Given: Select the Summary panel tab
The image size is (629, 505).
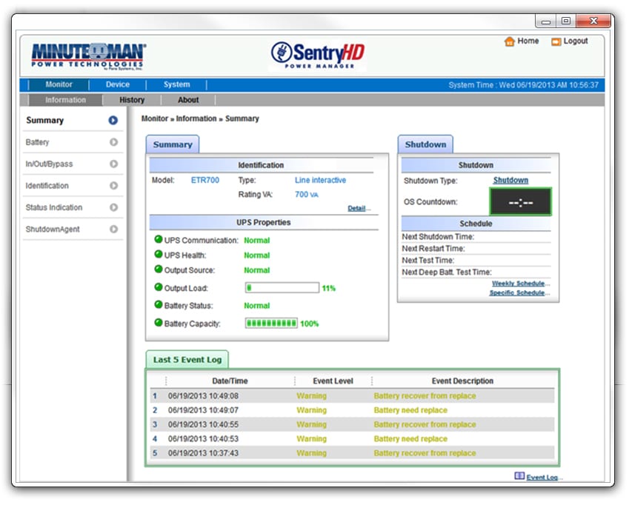Looking at the screenshot, I should click(173, 144).
